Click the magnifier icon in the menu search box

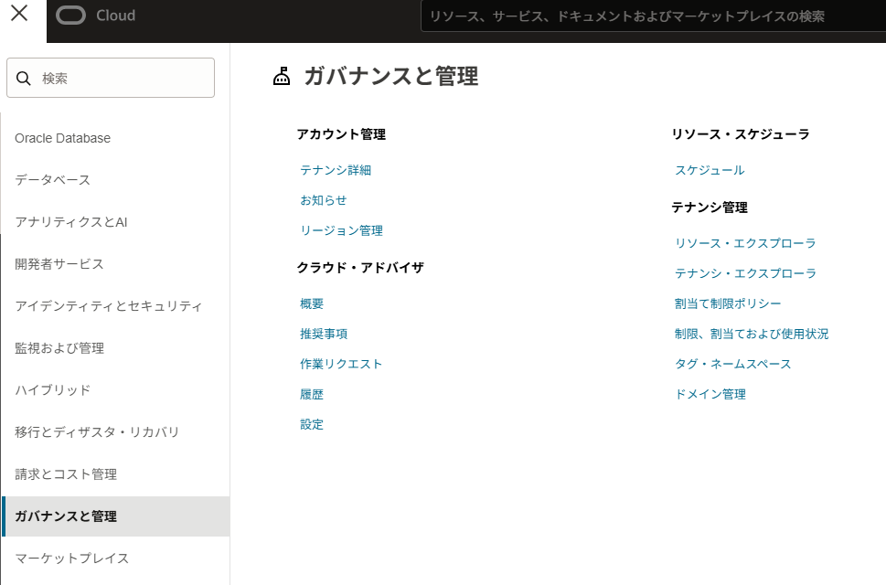(x=23, y=79)
